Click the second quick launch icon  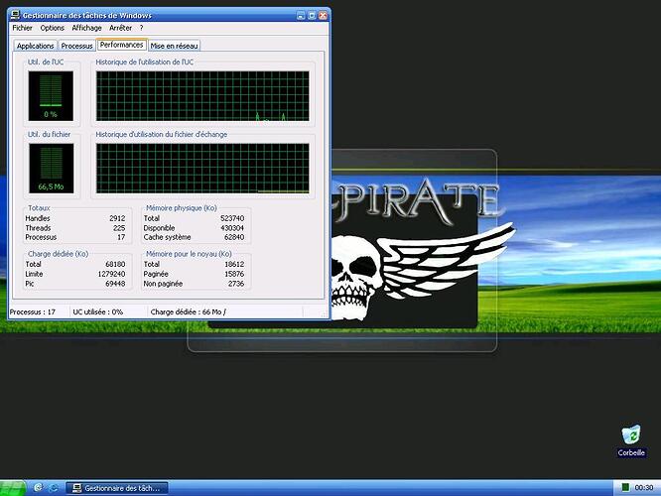pos(54,488)
